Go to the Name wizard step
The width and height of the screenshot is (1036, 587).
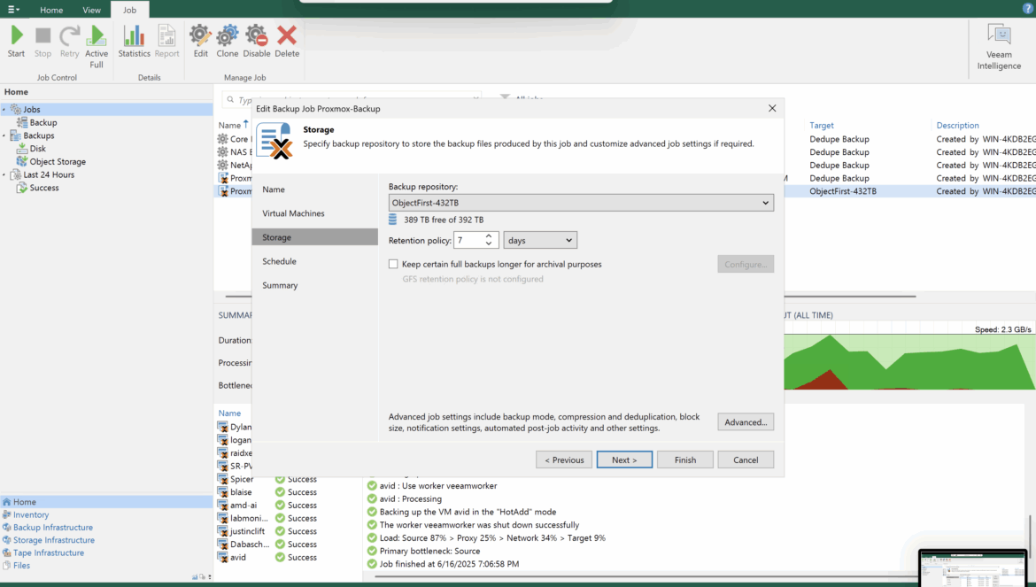click(314, 189)
